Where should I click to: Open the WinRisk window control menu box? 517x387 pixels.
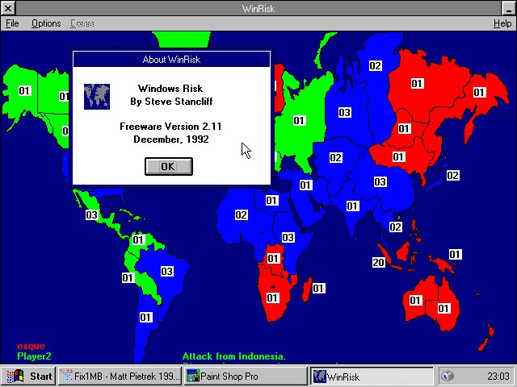[x=8, y=9]
